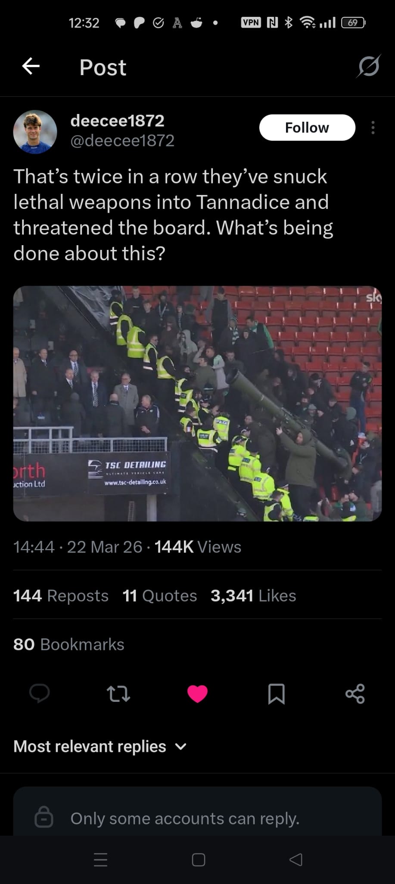
Task: Open the 11 Quotes list
Action: click(160, 596)
